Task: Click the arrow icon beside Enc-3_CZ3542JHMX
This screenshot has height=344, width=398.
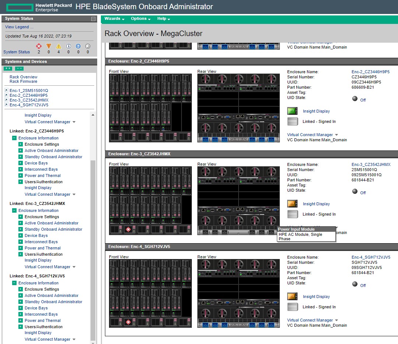Action: click(x=6, y=100)
